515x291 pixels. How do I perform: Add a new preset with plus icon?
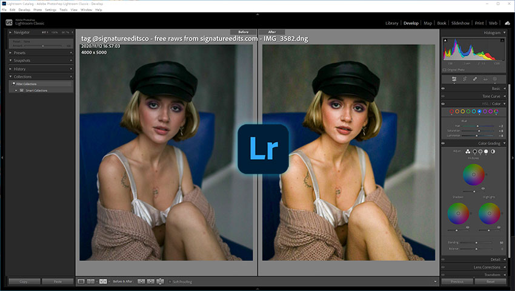71,53
